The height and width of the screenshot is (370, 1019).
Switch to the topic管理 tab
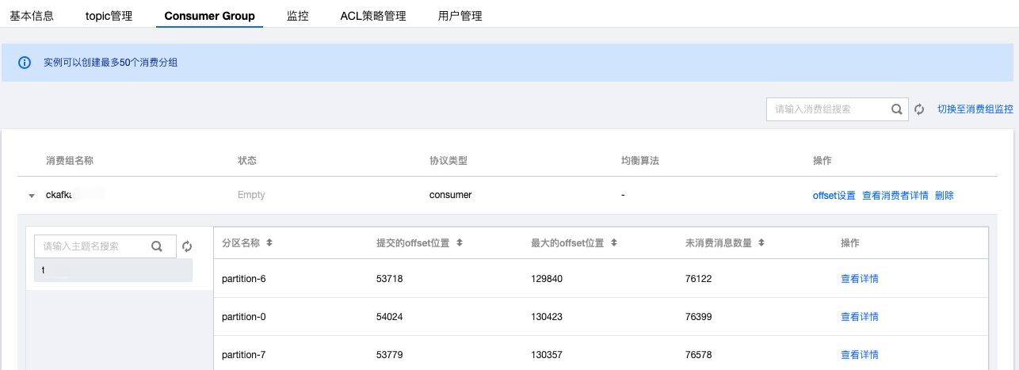[109, 16]
